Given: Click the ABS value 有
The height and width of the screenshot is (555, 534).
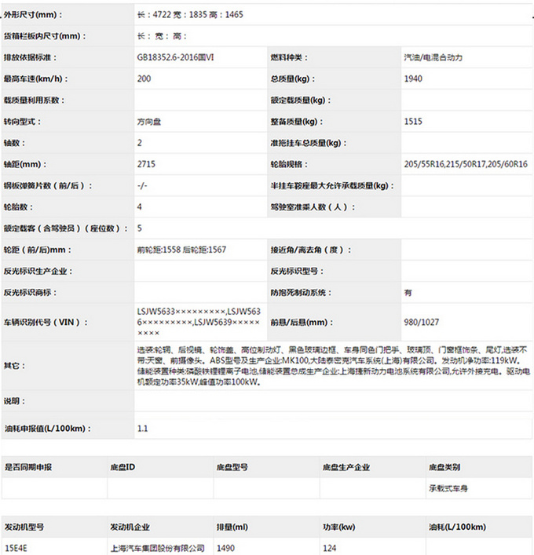Looking at the screenshot, I should coord(408,293).
